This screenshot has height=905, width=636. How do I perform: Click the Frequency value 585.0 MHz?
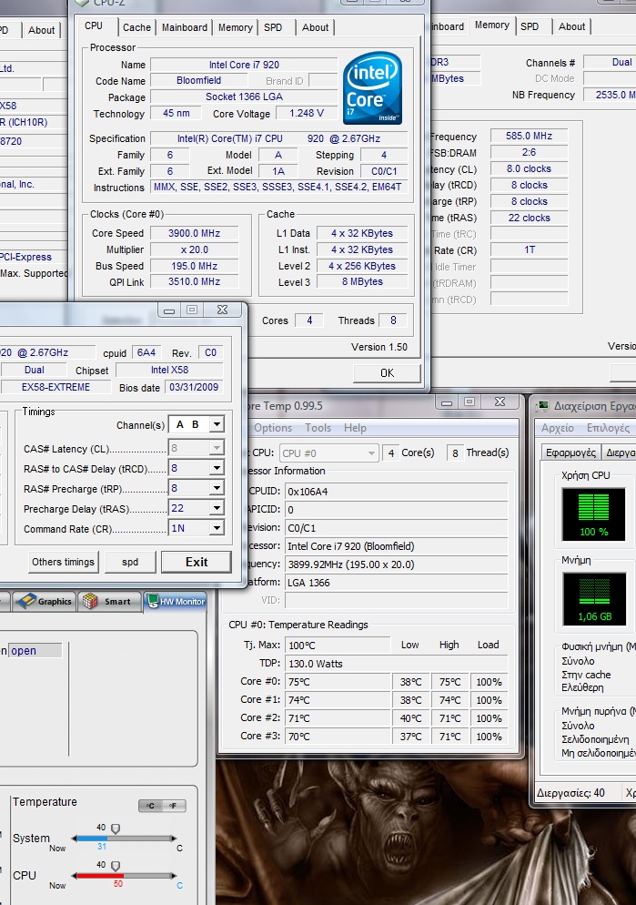[x=529, y=136]
